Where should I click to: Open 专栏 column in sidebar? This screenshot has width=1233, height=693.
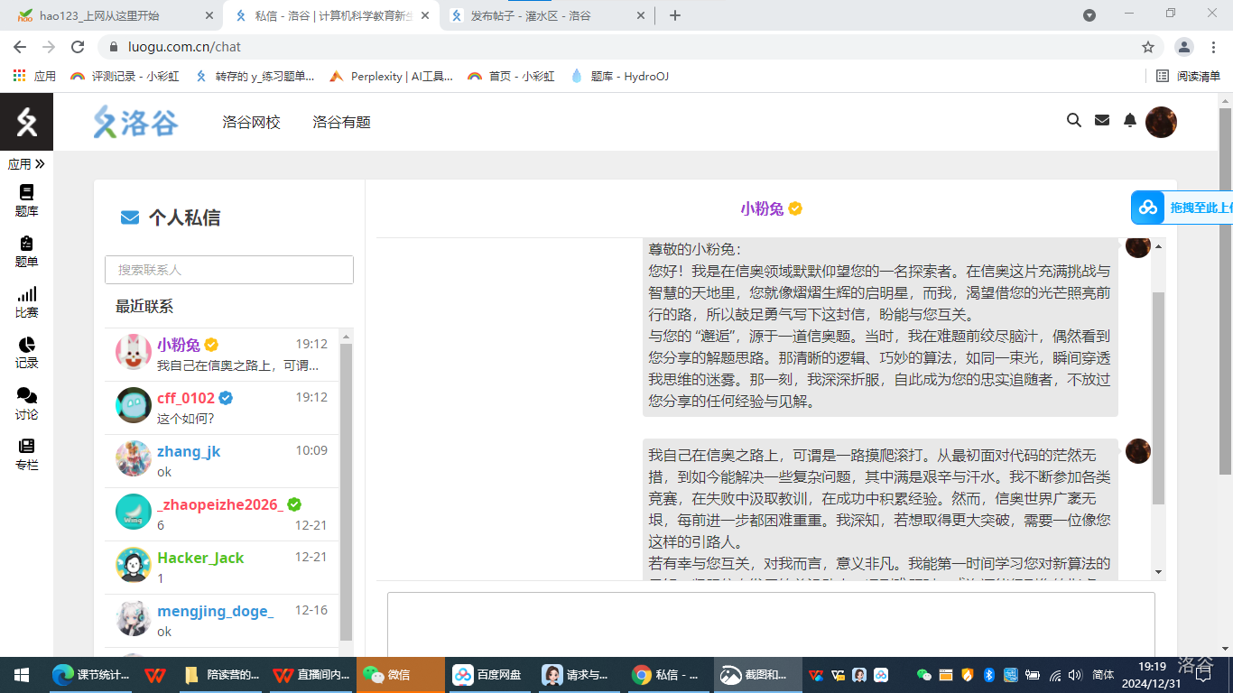[x=26, y=454]
